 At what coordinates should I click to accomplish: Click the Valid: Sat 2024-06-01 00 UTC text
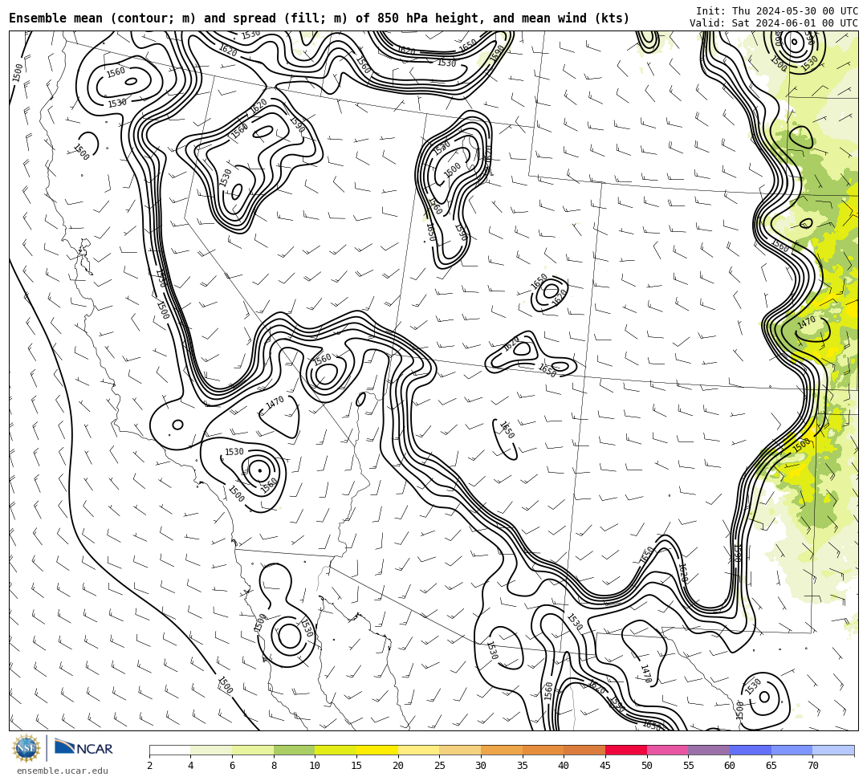click(774, 23)
